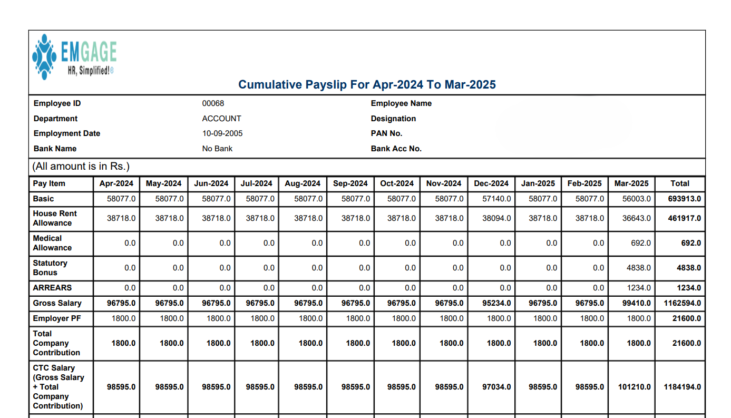Click the Mar-2025 column header

631,183
